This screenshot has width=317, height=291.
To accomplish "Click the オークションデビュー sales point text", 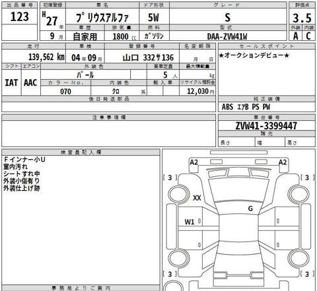I will 254,55.
